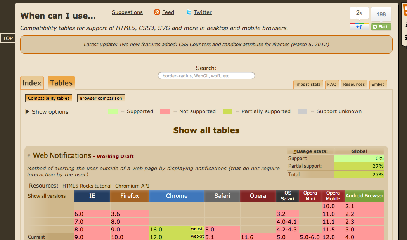Open the Embed tab

(378, 84)
